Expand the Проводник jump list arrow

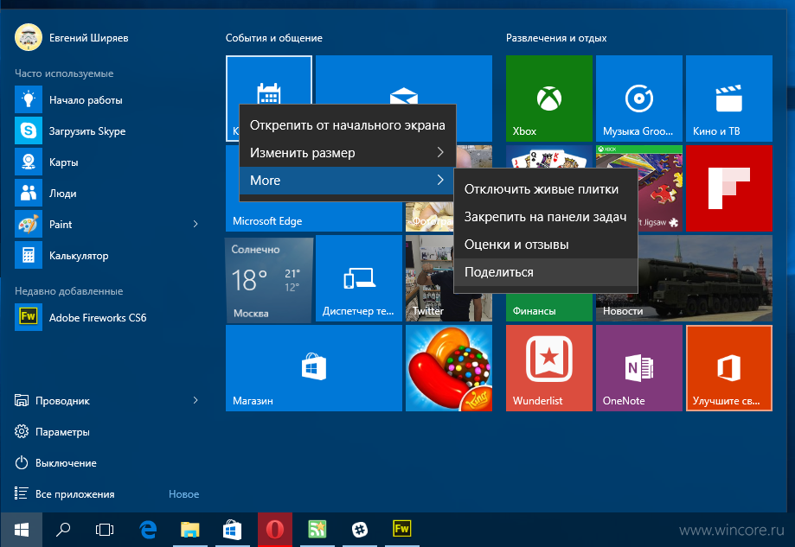click(x=196, y=400)
